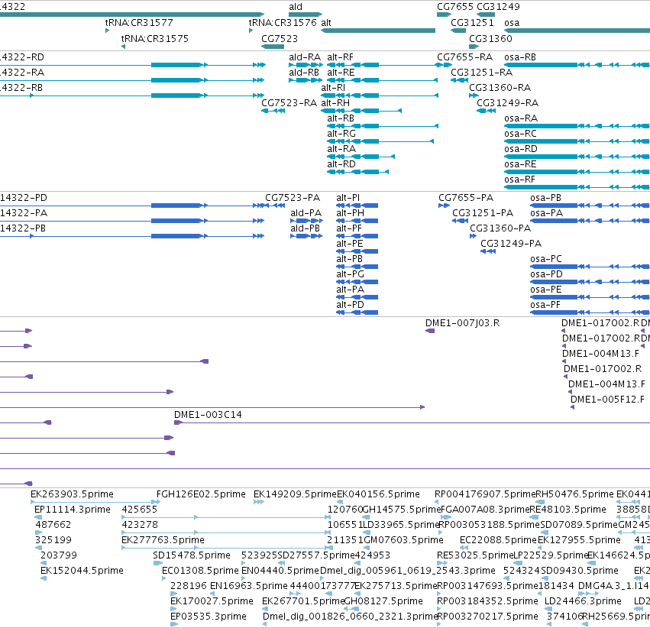Select the alt-RG transcript label

pos(341,134)
